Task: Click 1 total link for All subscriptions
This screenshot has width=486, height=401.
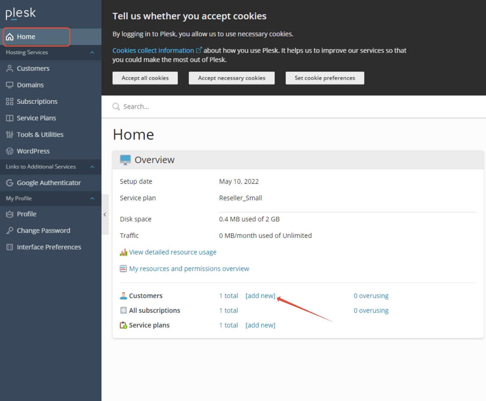Action: [x=229, y=310]
